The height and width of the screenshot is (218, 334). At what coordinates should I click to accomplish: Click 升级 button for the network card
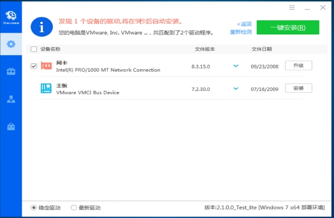[298, 65]
